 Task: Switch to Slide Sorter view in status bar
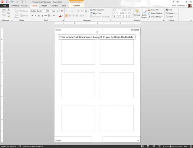click(x=148, y=147)
